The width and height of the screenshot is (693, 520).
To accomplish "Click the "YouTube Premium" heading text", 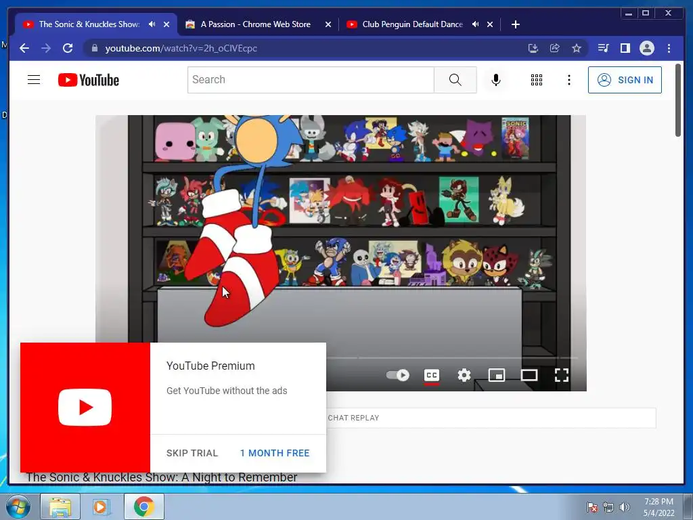I will tap(210, 366).
